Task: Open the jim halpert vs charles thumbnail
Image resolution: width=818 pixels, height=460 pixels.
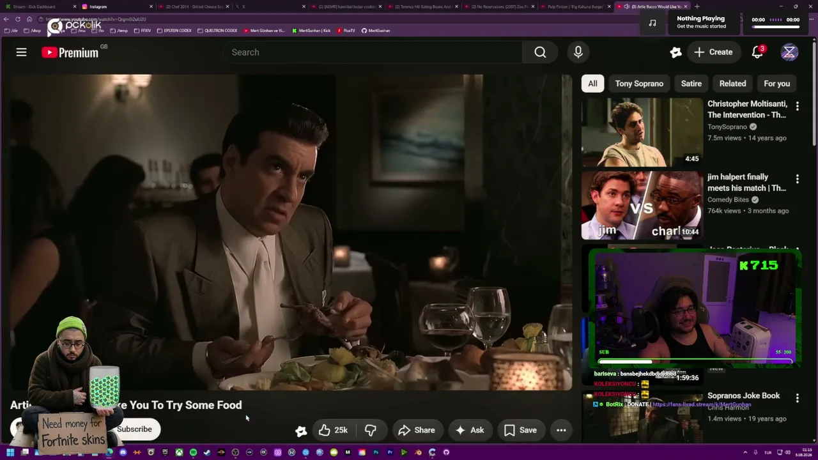Action: coord(642,205)
